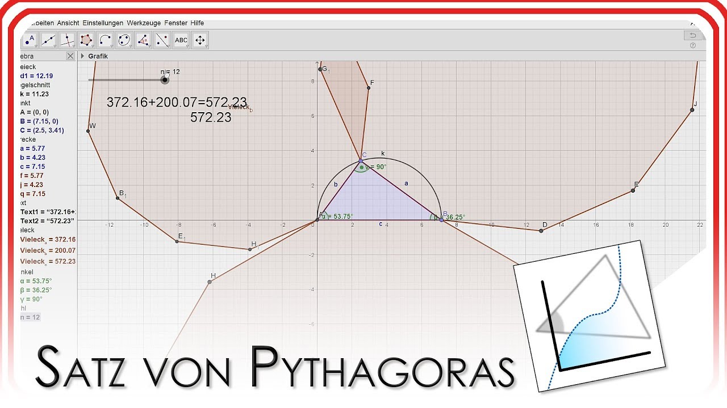
Task: Select the Angle tool
Action: click(x=143, y=40)
